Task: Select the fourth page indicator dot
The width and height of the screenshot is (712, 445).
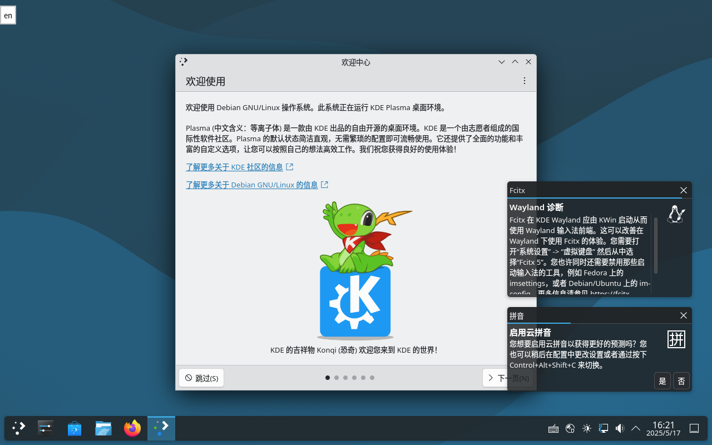Action: tap(354, 378)
